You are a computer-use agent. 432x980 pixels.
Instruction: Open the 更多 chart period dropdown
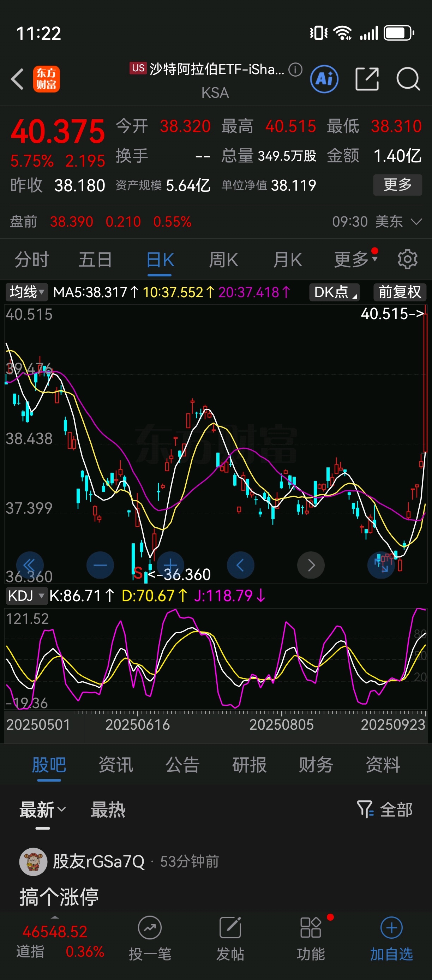pos(356,259)
